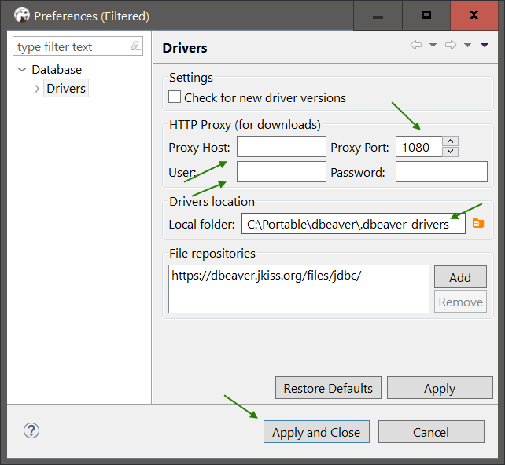Click into the Proxy Port field

tap(418, 147)
